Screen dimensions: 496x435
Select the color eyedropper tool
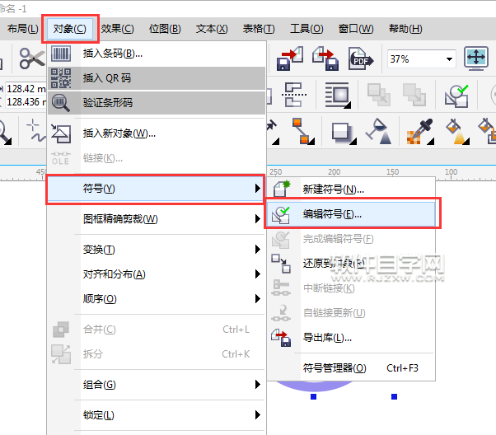[420, 131]
